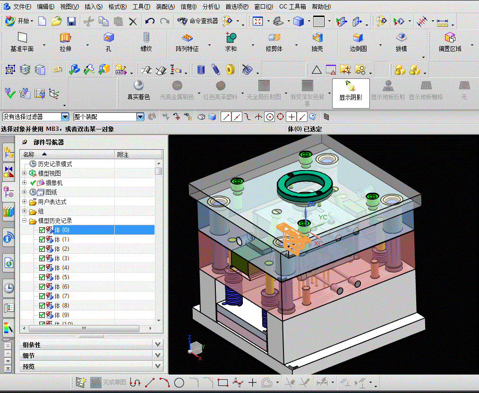Uncheck the 体 (1) checkbox
Screen dimensions: 479x393
tap(42, 239)
